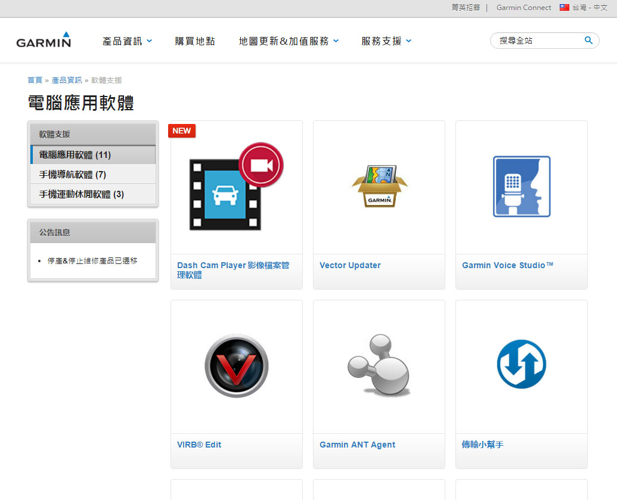Click the Garmin logo
The width and height of the screenshot is (617, 500).
tap(44, 40)
